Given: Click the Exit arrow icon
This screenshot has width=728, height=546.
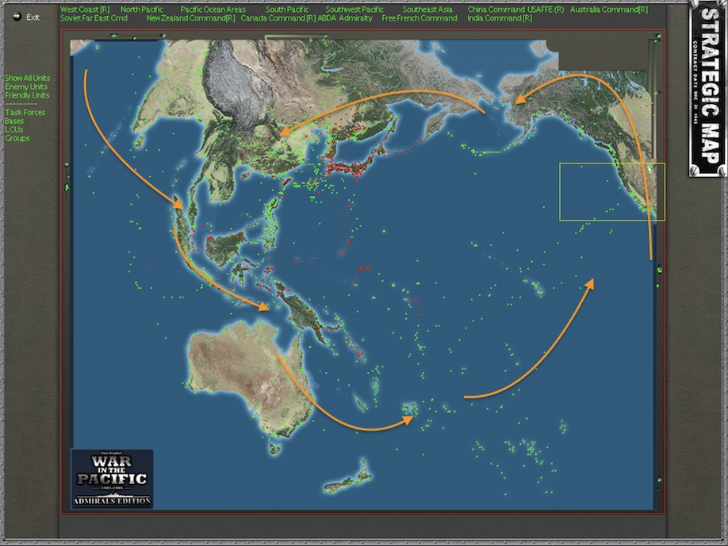Looking at the screenshot, I should pyautogui.click(x=17, y=17).
